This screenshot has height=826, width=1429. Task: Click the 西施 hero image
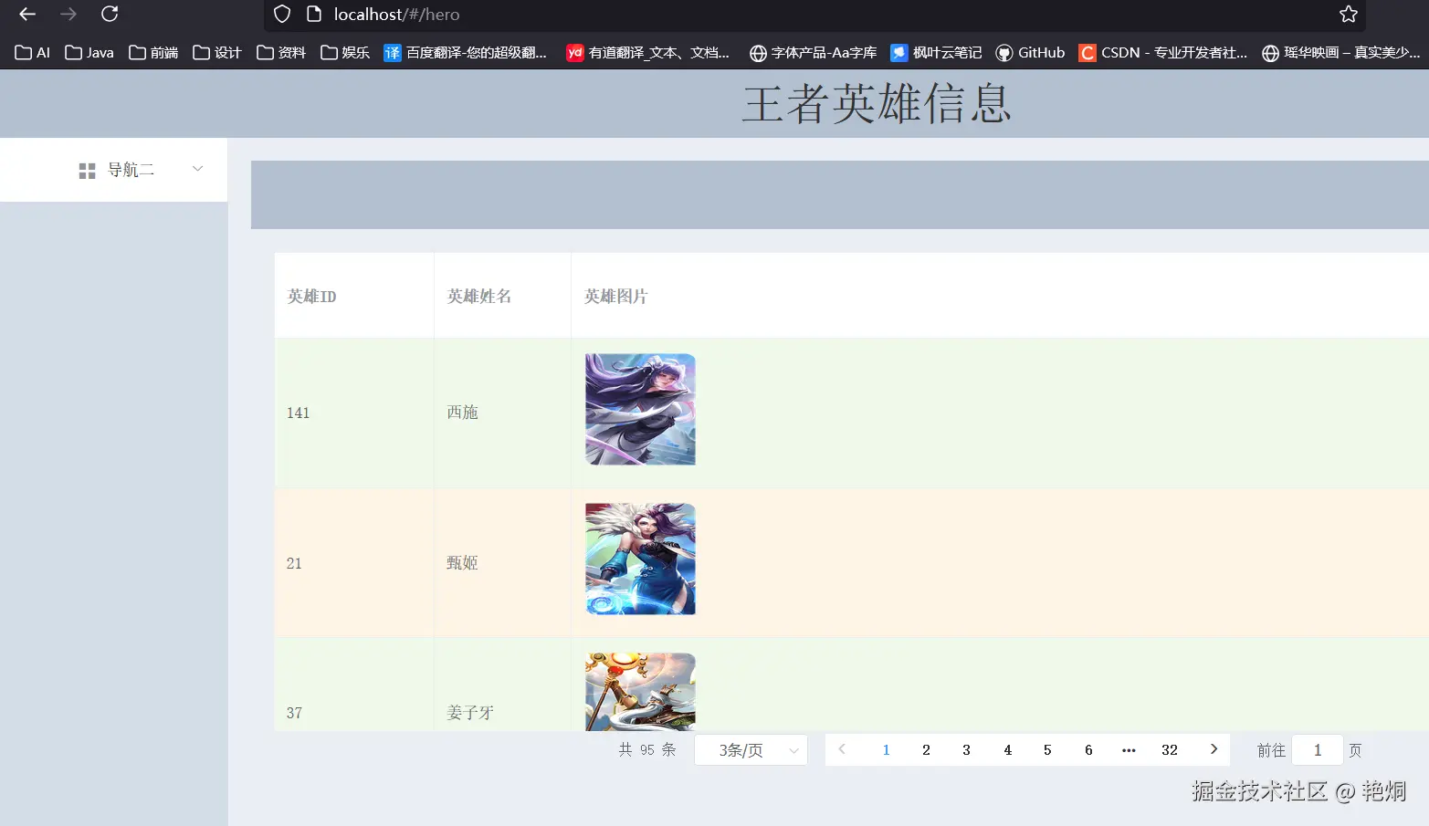(640, 410)
